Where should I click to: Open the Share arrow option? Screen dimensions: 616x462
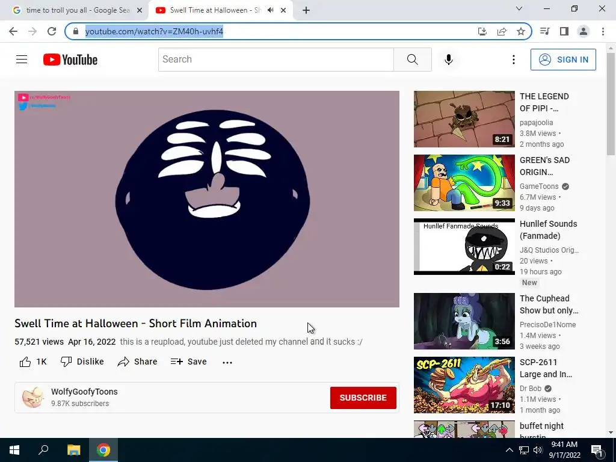pyautogui.click(x=137, y=362)
